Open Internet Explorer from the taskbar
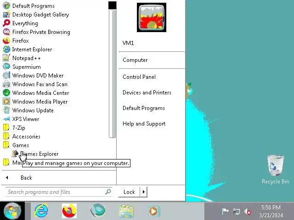294x220 pixels. pos(41,211)
